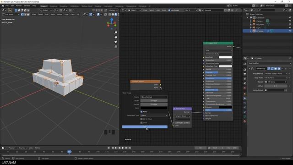The width and height of the screenshot is (293, 165).
Task: Click the select box tool icon in the header
Action: click(10, 10)
